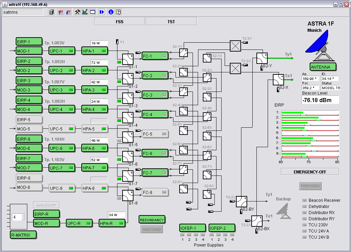Image resolution: width=351 pixels, height=252 pixels.
Task: Click the Beacon Level readout field
Action: [x=320, y=100]
